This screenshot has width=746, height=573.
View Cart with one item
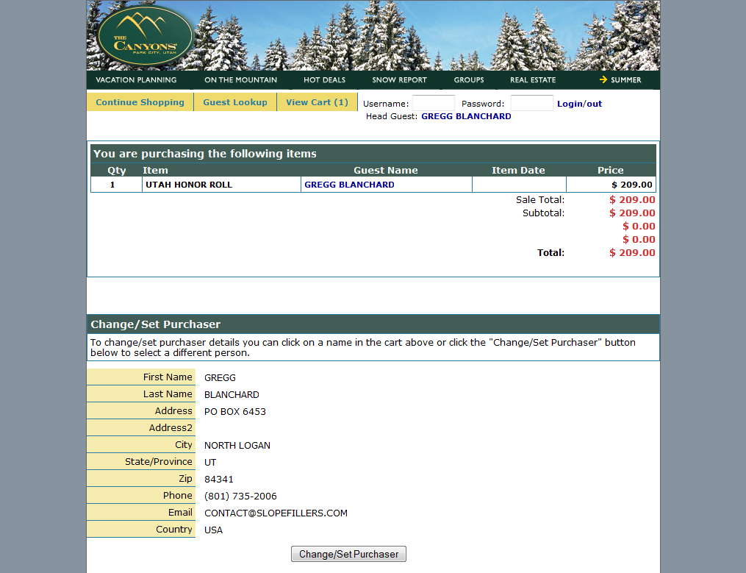[317, 102]
